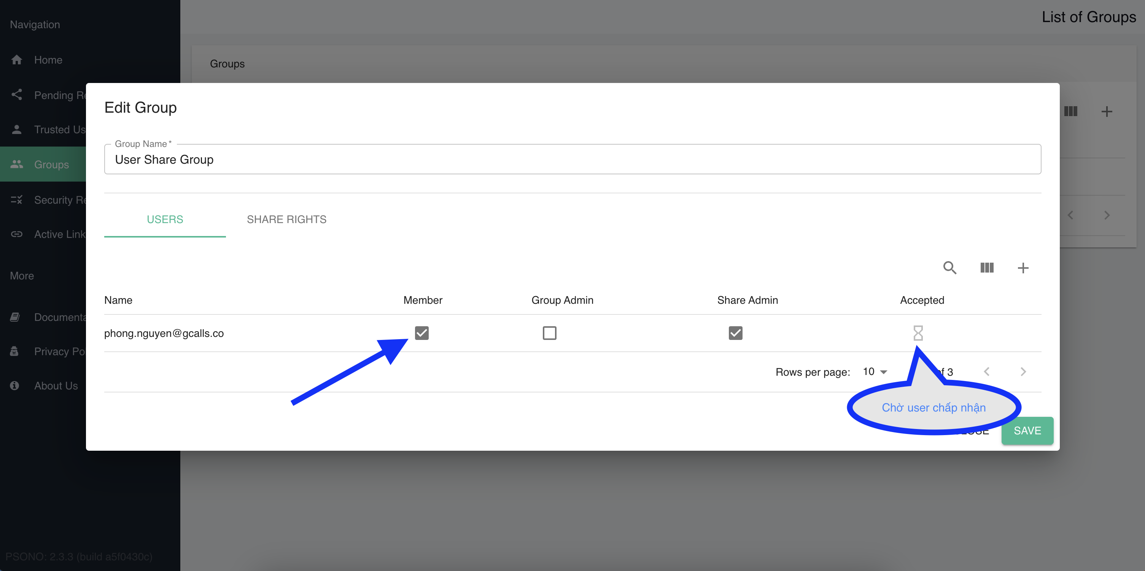
Task: Toggle Share Admin checkbox for phong.nguyen
Action: (735, 333)
